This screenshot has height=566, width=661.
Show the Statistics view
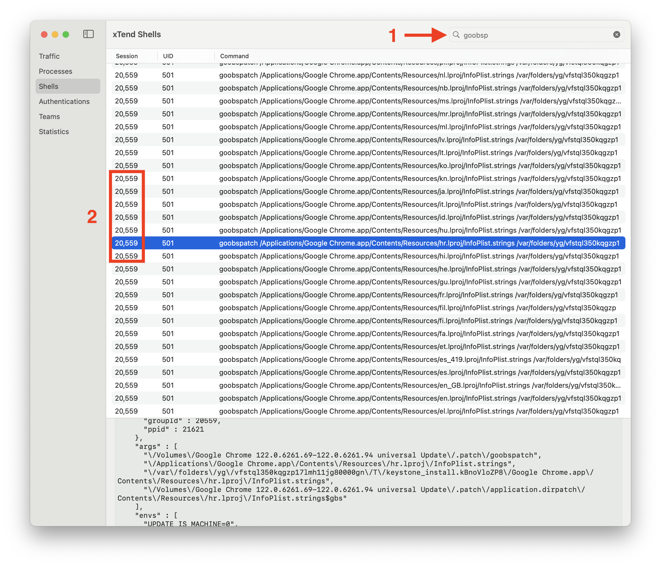tap(54, 132)
